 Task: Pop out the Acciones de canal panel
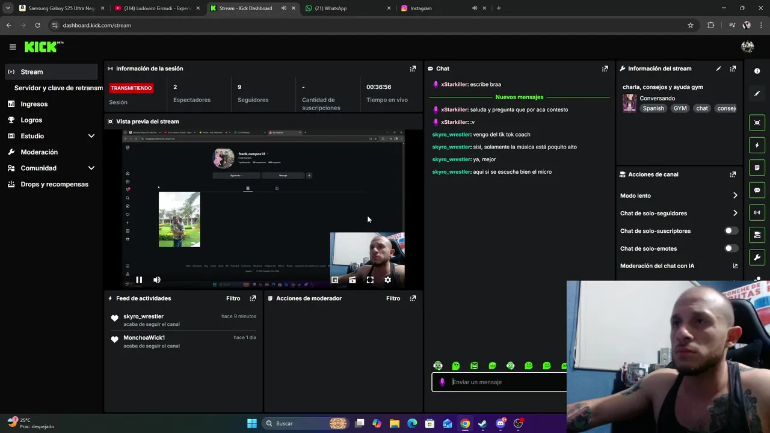pyautogui.click(x=733, y=174)
